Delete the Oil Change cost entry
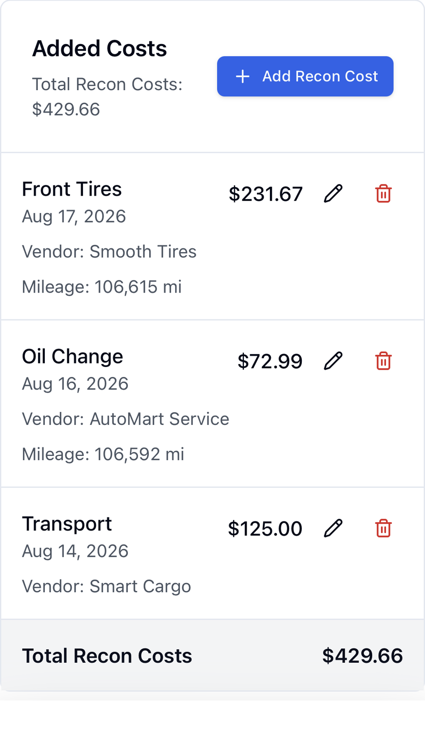425x756 pixels. [x=383, y=361]
